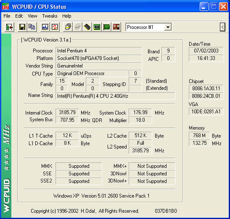Image resolution: width=230 pixels, height=219 pixels.
Task: Click the copy documents toolbar icon
Action: coord(32,27)
